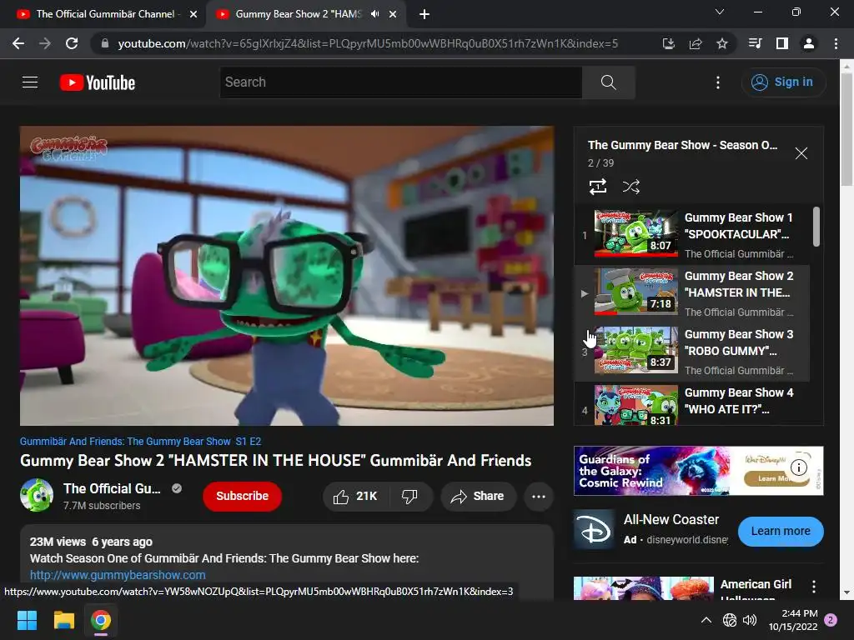Viewport: 854px width, 640px height.
Task: Click the browser back arrow
Action: tap(18, 43)
